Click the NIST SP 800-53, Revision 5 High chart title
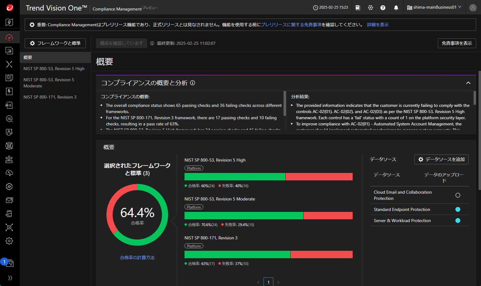This screenshot has height=286, width=481. [x=215, y=160]
